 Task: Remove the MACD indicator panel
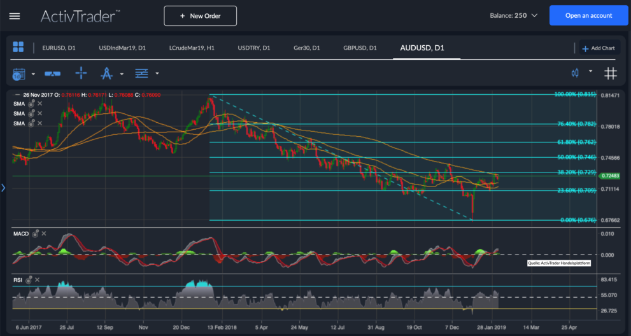(44, 234)
